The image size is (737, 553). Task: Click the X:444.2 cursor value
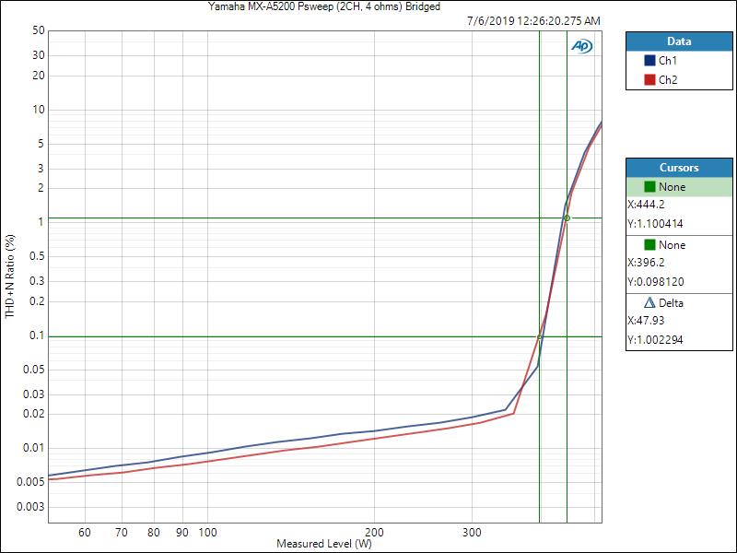click(649, 206)
